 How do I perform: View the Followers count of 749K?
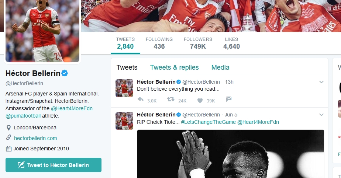click(x=198, y=43)
